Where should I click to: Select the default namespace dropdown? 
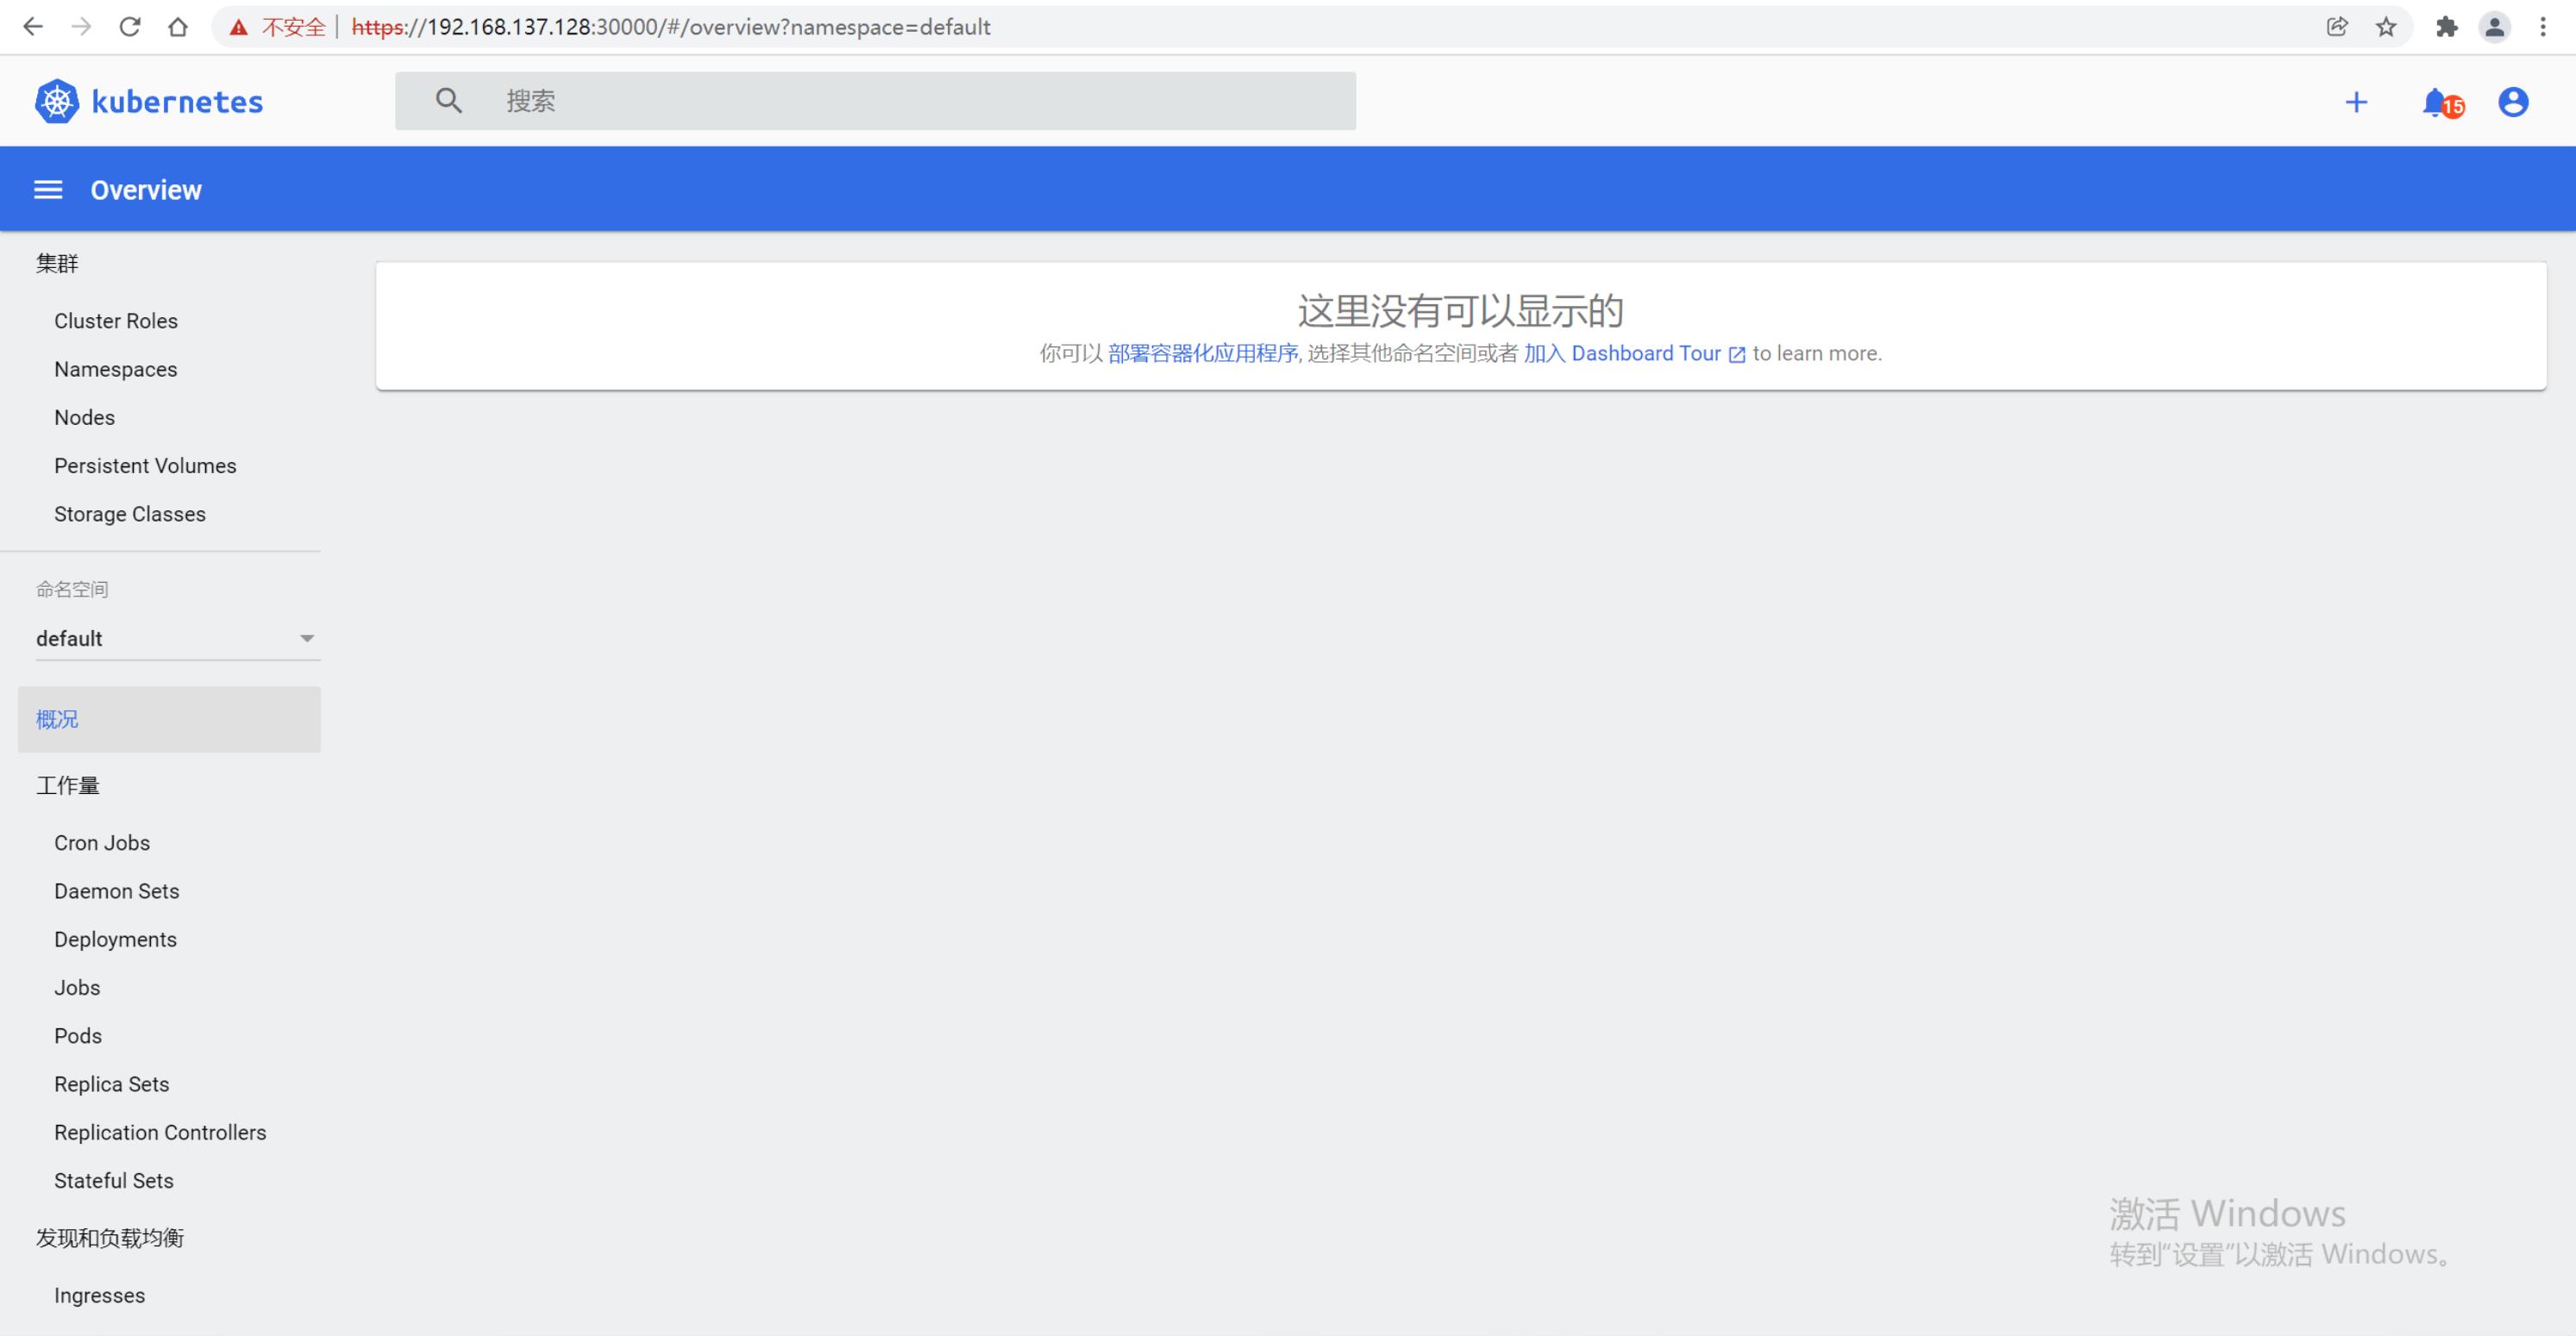click(x=171, y=638)
